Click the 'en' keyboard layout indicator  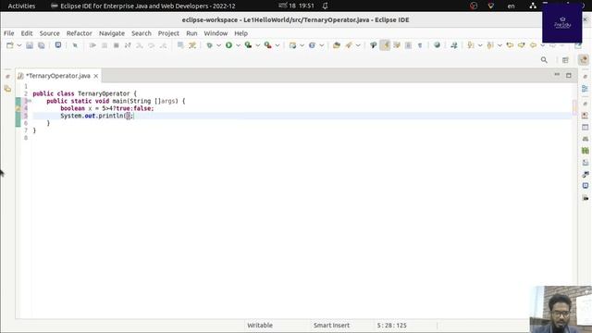(511, 6)
